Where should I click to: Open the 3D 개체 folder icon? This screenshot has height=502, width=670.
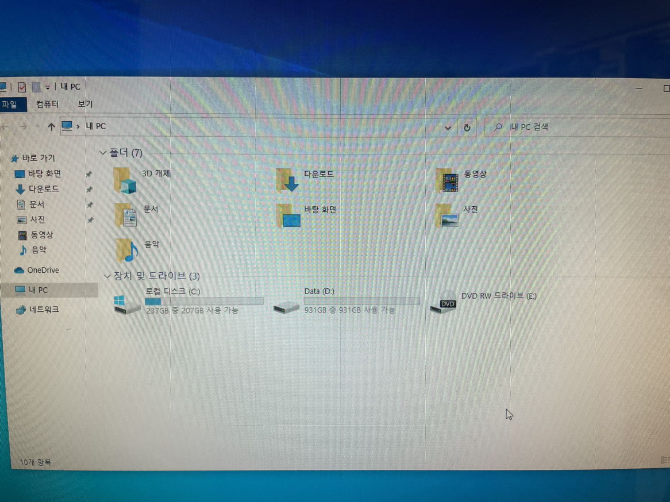(125, 181)
